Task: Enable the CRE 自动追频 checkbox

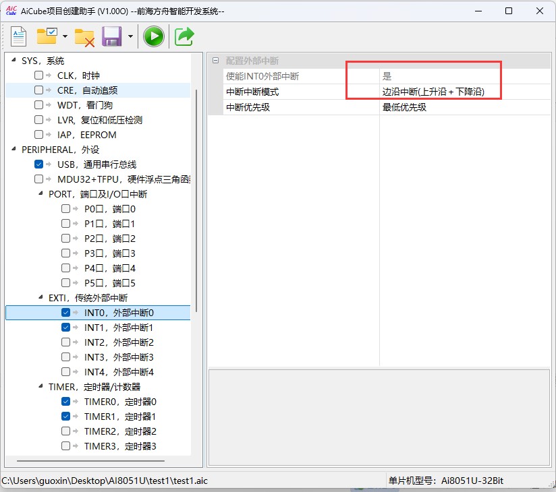Action: [x=38, y=90]
